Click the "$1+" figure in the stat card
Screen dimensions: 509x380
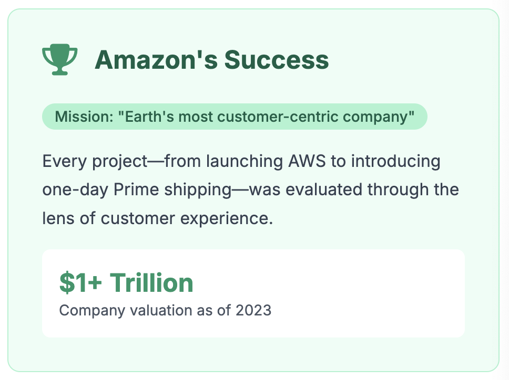pyautogui.click(x=81, y=283)
